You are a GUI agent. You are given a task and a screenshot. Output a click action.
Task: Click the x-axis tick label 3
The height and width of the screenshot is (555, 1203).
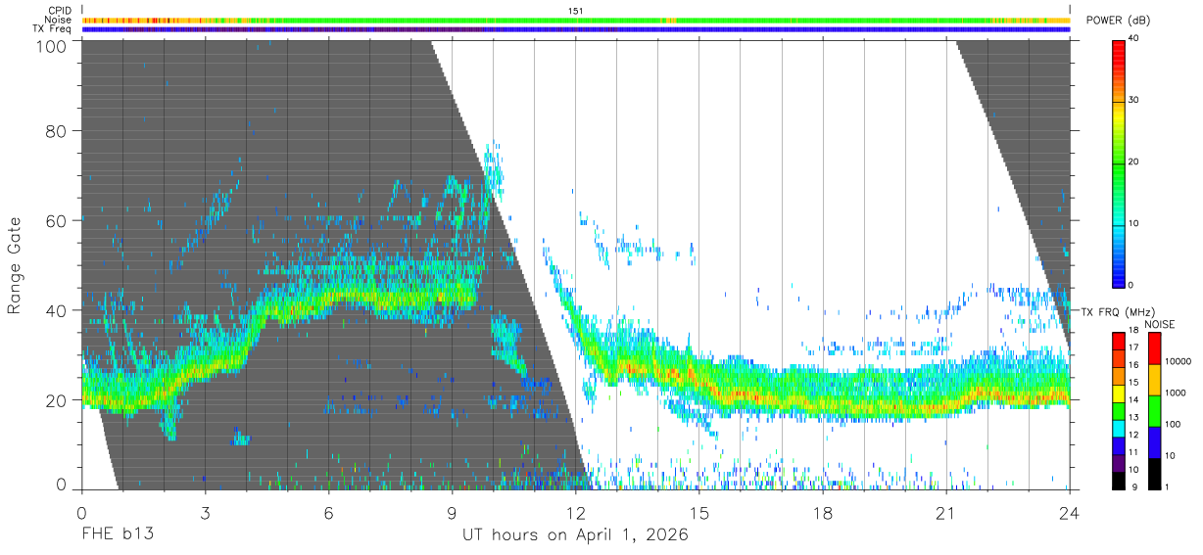tap(206, 512)
